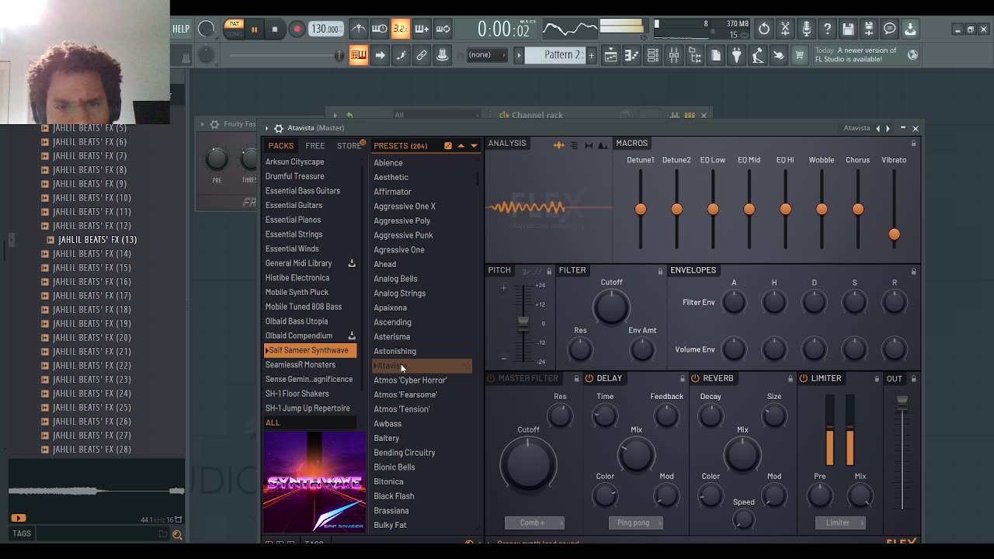Click the link chain icon in toolbar
This screenshot has width=994, height=559.
422,55
